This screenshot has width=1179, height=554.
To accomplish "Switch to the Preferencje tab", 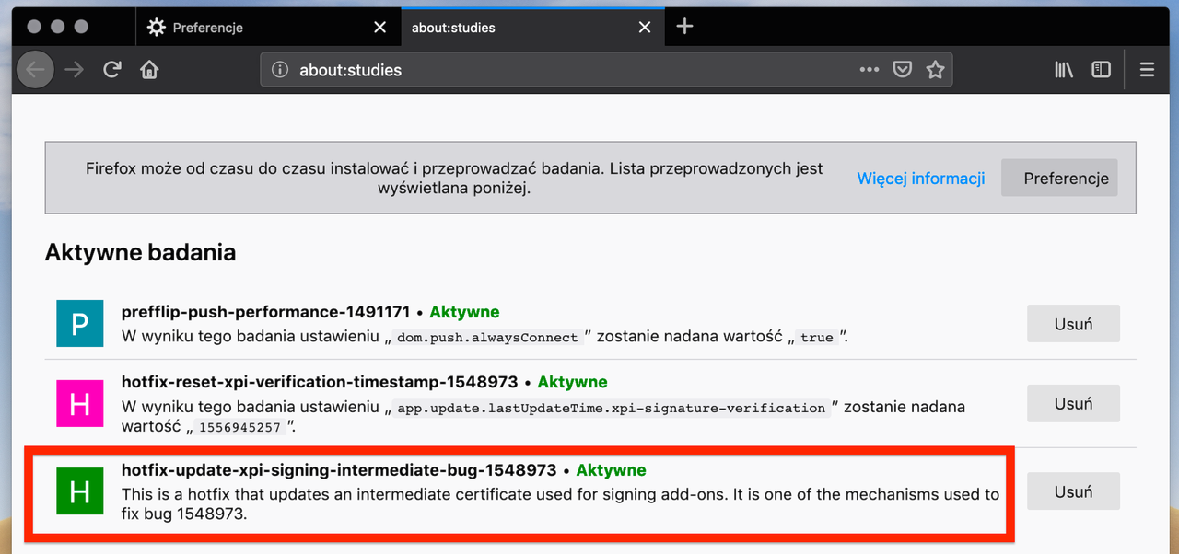I will (x=268, y=28).
